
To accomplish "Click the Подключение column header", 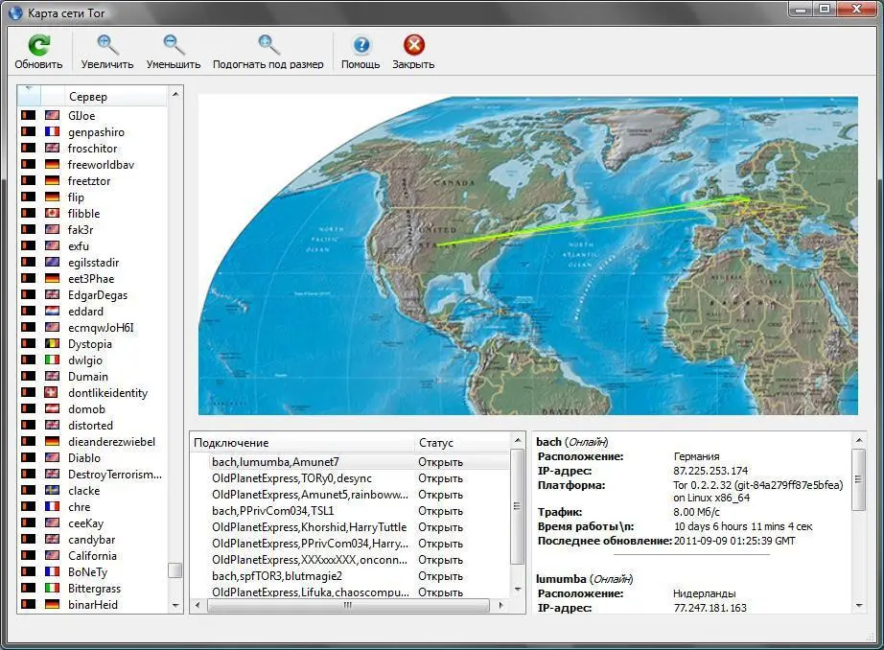I will pyautogui.click(x=303, y=443).
